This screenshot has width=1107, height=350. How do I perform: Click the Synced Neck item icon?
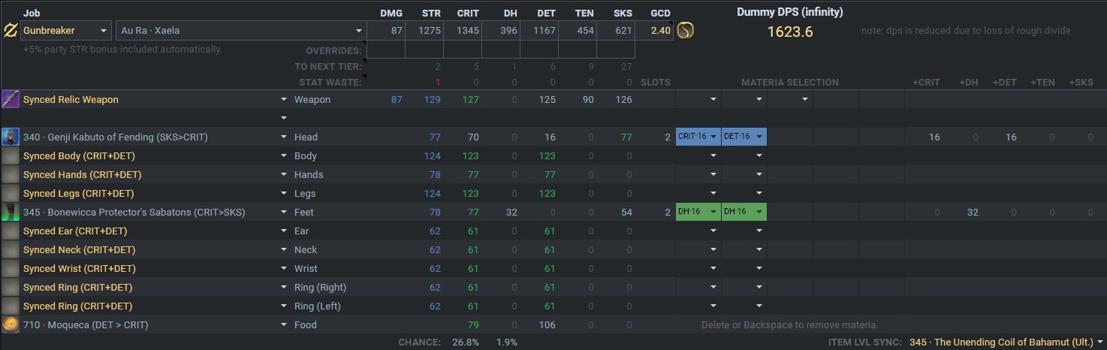click(x=11, y=249)
